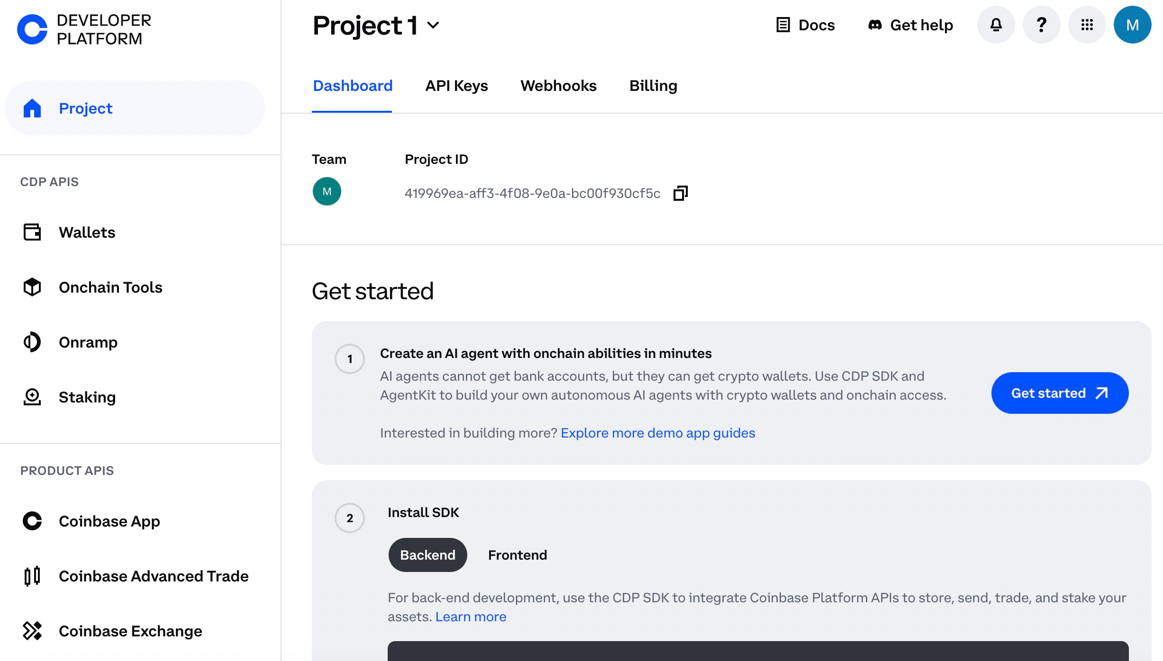
Task: Click the team member avatar M
Action: [x=327, y=191]
